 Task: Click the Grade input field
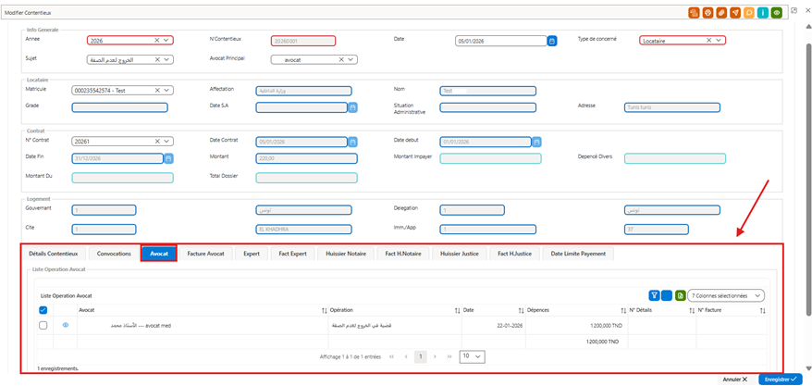119,107
